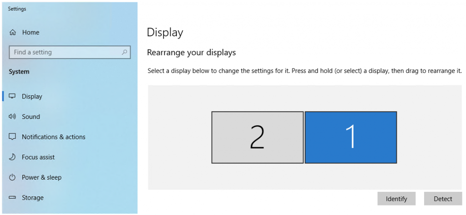The height and width of the screenshot is (215, 466).
Task: Select display 1 in the arrangement
Action: pos(351,137)
